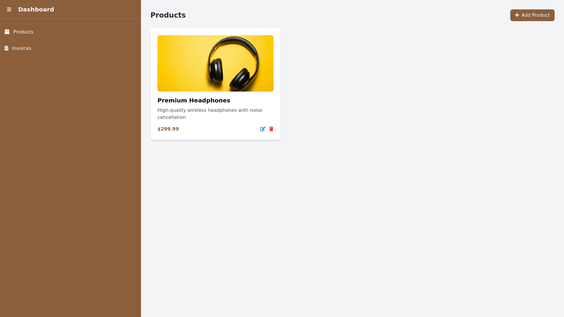
Task: Click the $299.99 price label
Action: [x=168, y=129]
